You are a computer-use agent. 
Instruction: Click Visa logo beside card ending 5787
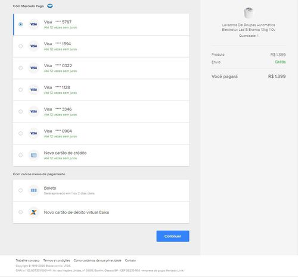[33, 24]
